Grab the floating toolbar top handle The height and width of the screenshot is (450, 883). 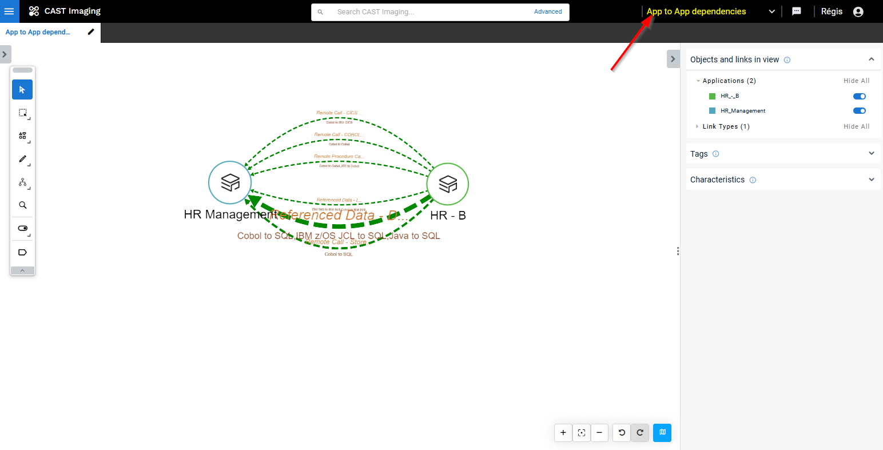pos(22,70)
